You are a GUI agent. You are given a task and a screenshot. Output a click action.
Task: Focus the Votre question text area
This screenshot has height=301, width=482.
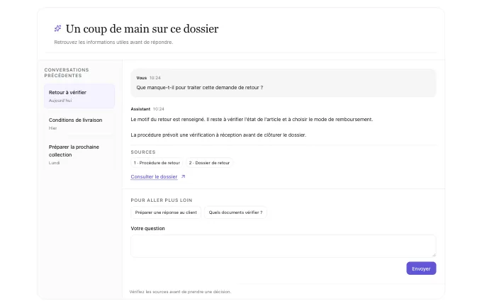click(x=284, y=246)
